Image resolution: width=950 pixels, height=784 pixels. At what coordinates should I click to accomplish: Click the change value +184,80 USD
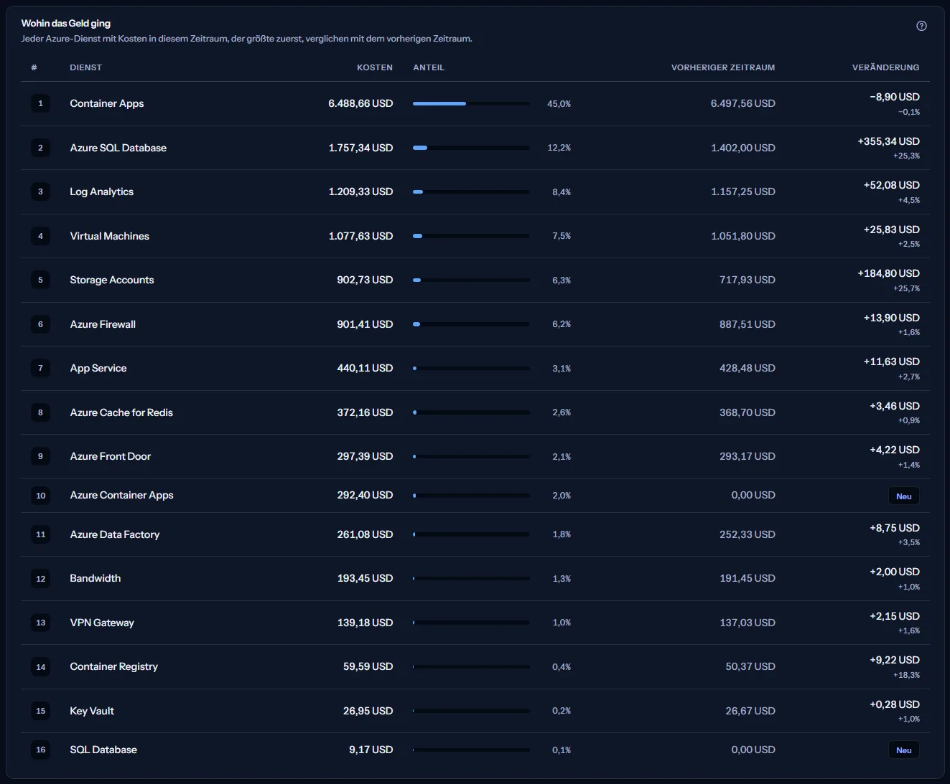click(x=888, y=273)
